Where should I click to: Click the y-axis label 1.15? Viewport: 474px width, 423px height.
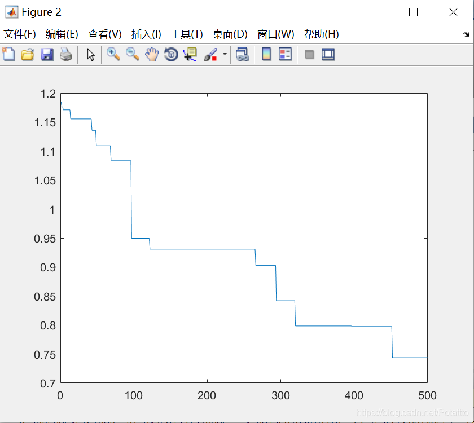click(x=45, y=122)
